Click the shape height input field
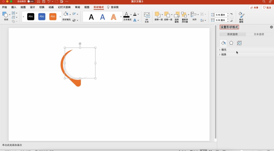 [221, 15]
